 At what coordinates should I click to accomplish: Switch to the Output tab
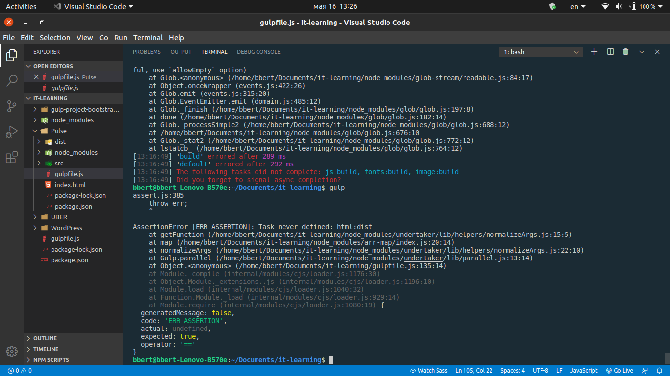point(181,52)
